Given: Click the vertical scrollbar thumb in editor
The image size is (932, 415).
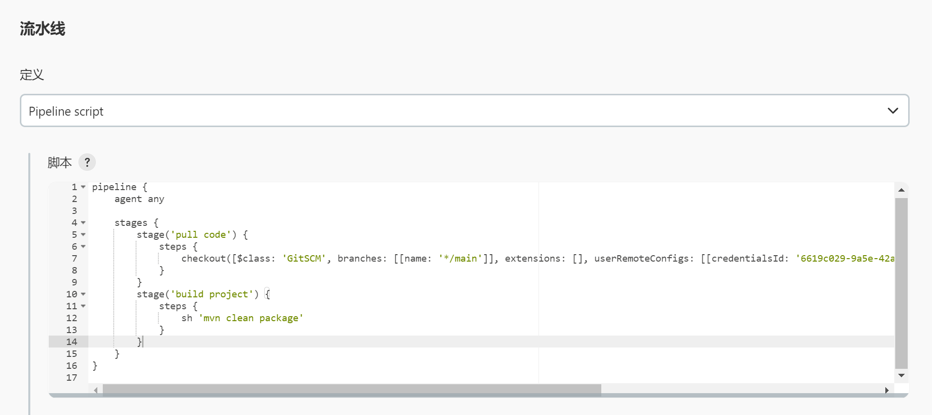Looking at the screenshot, I should 901,283.
